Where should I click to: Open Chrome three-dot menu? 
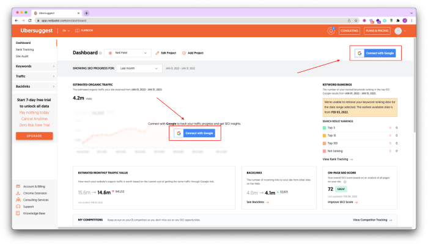point(411,21)
